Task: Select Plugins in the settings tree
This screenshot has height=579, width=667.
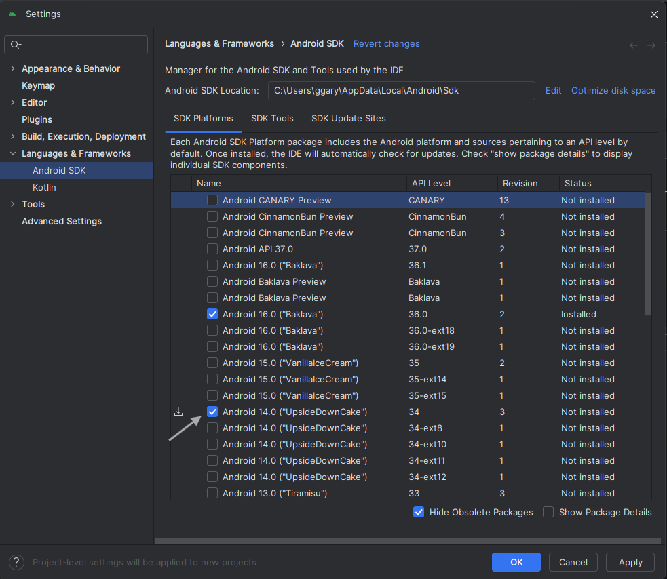Action: click(37, 119)
